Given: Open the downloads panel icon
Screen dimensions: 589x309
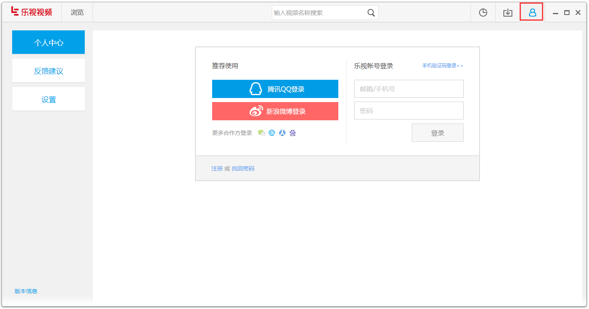Looking at the screenshot, I should pyautogui.click(x=507, y=12).
